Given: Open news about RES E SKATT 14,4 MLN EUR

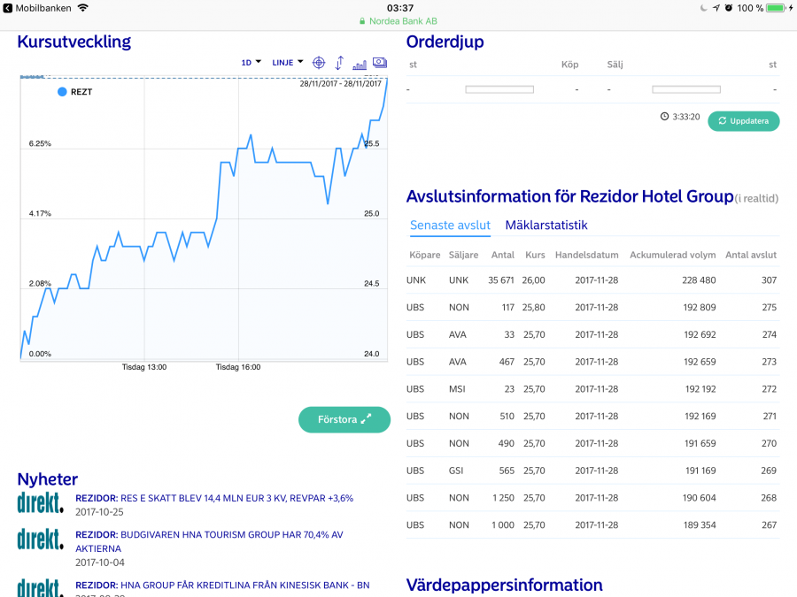Looking at the screenshot, I should 214,498.
